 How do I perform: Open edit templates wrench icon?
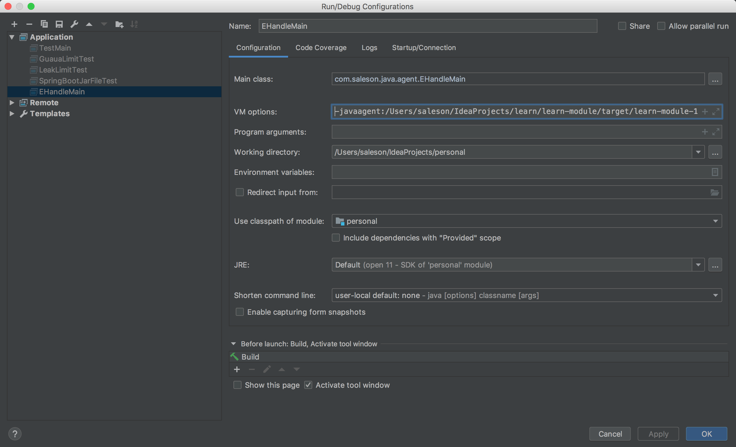(x=74, y=24)
